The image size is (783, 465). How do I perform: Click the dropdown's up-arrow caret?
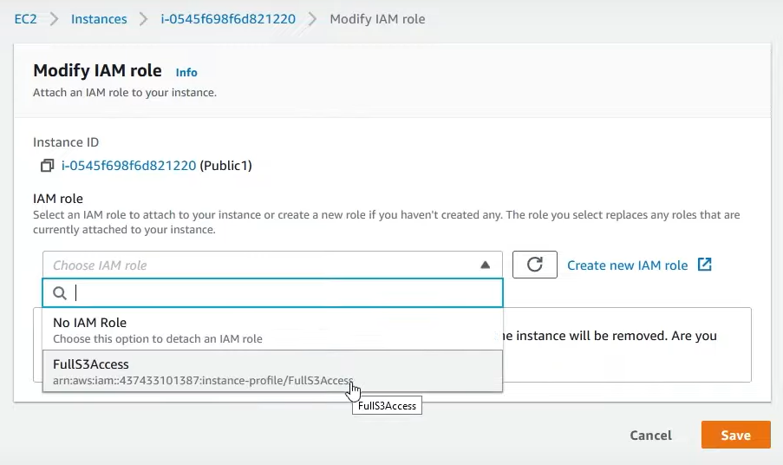[485, 265]
